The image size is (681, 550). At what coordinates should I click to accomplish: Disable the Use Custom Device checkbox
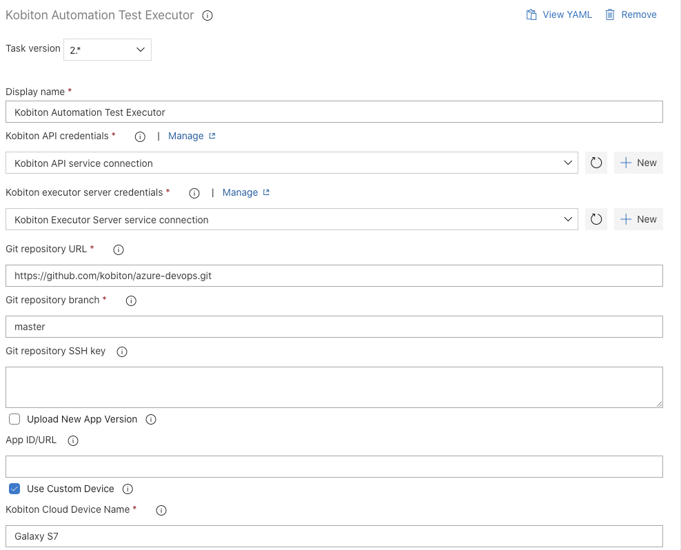point(14,488)
